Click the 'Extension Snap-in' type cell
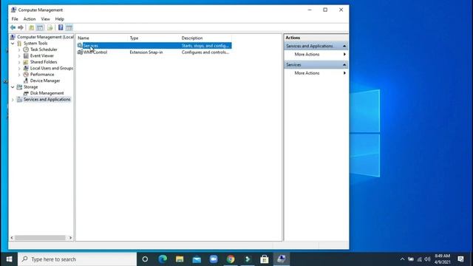This screenshot has width=473, height=266. click(146, 52)
